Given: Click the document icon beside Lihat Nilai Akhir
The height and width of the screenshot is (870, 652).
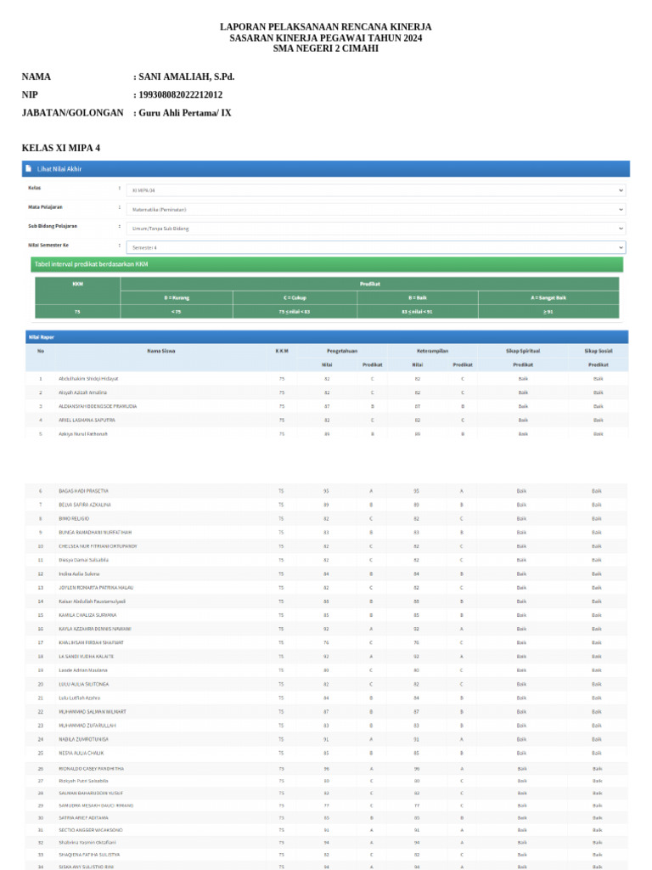Looking at the screenshot, I should [x=28, y=169].
